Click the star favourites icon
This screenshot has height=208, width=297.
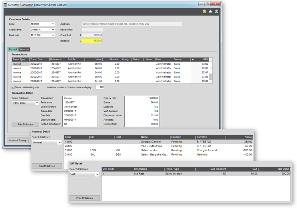210,11
